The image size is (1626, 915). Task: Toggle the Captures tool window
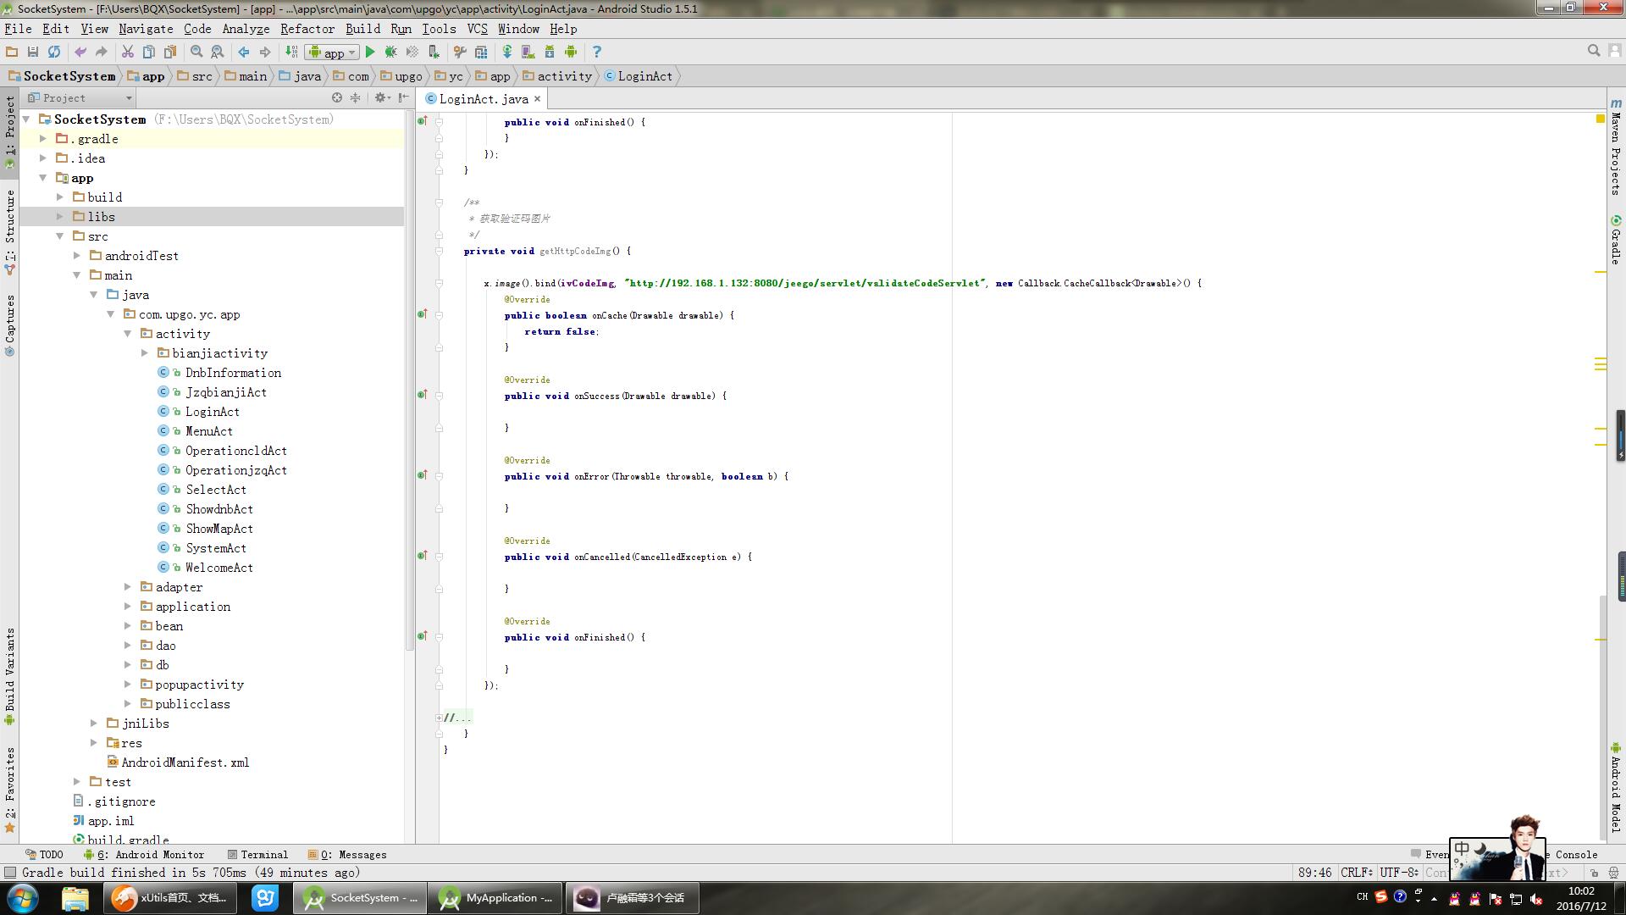(10, 326)
